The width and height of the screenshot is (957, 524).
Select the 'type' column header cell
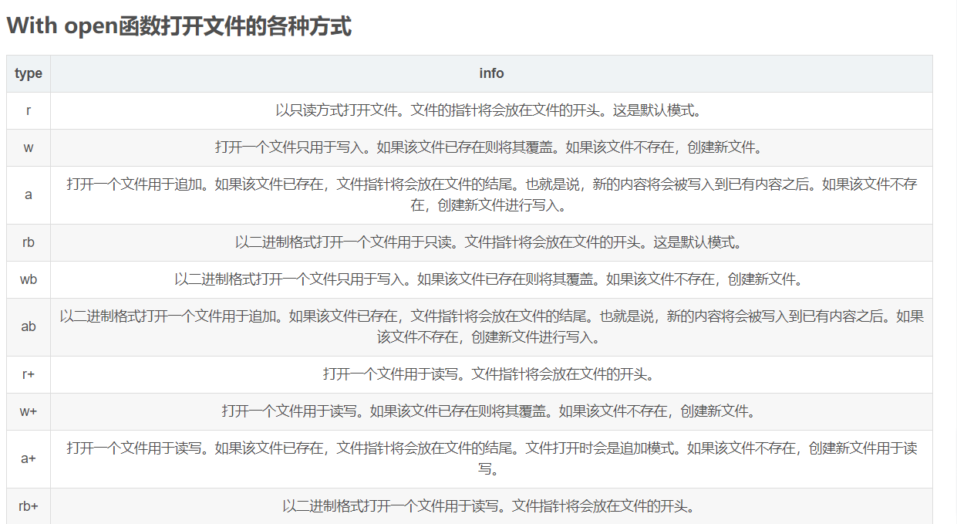pyautogui.click(x=28, y=73)
